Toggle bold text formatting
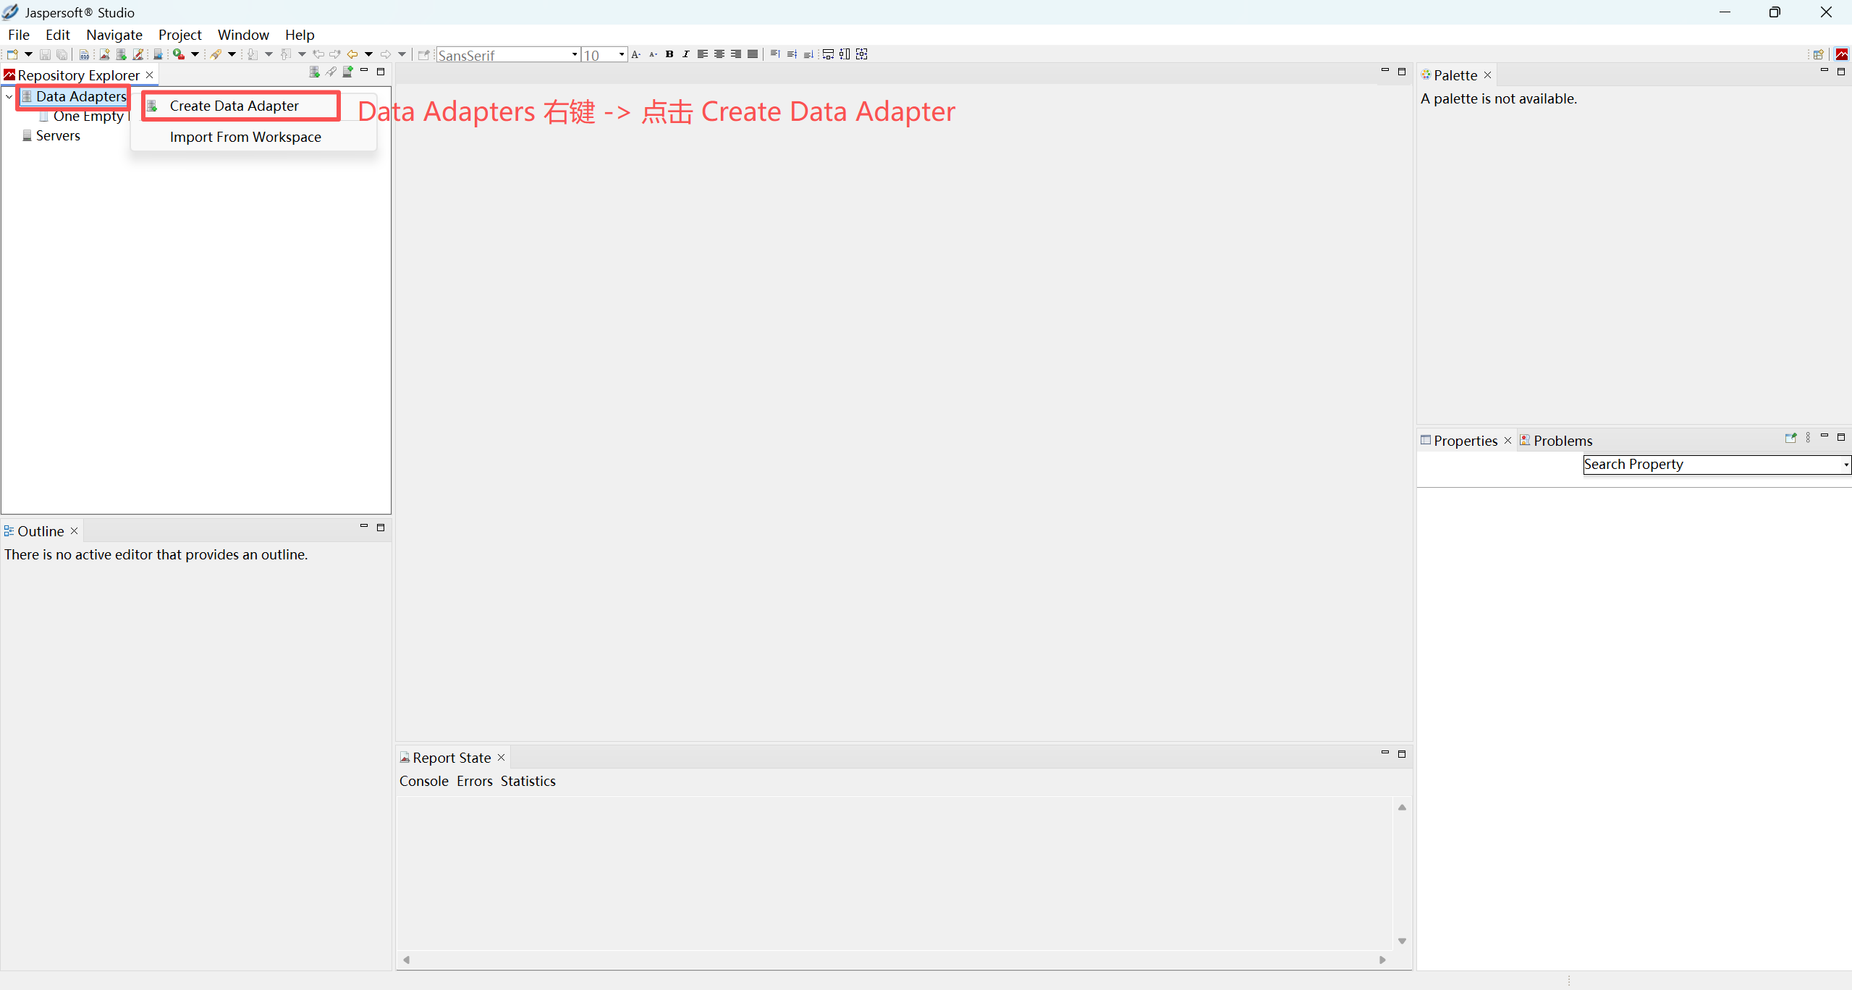The width and height of the screenshot is (1852, 990). (669, 54)
